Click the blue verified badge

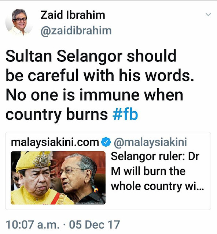coord(106,141)
